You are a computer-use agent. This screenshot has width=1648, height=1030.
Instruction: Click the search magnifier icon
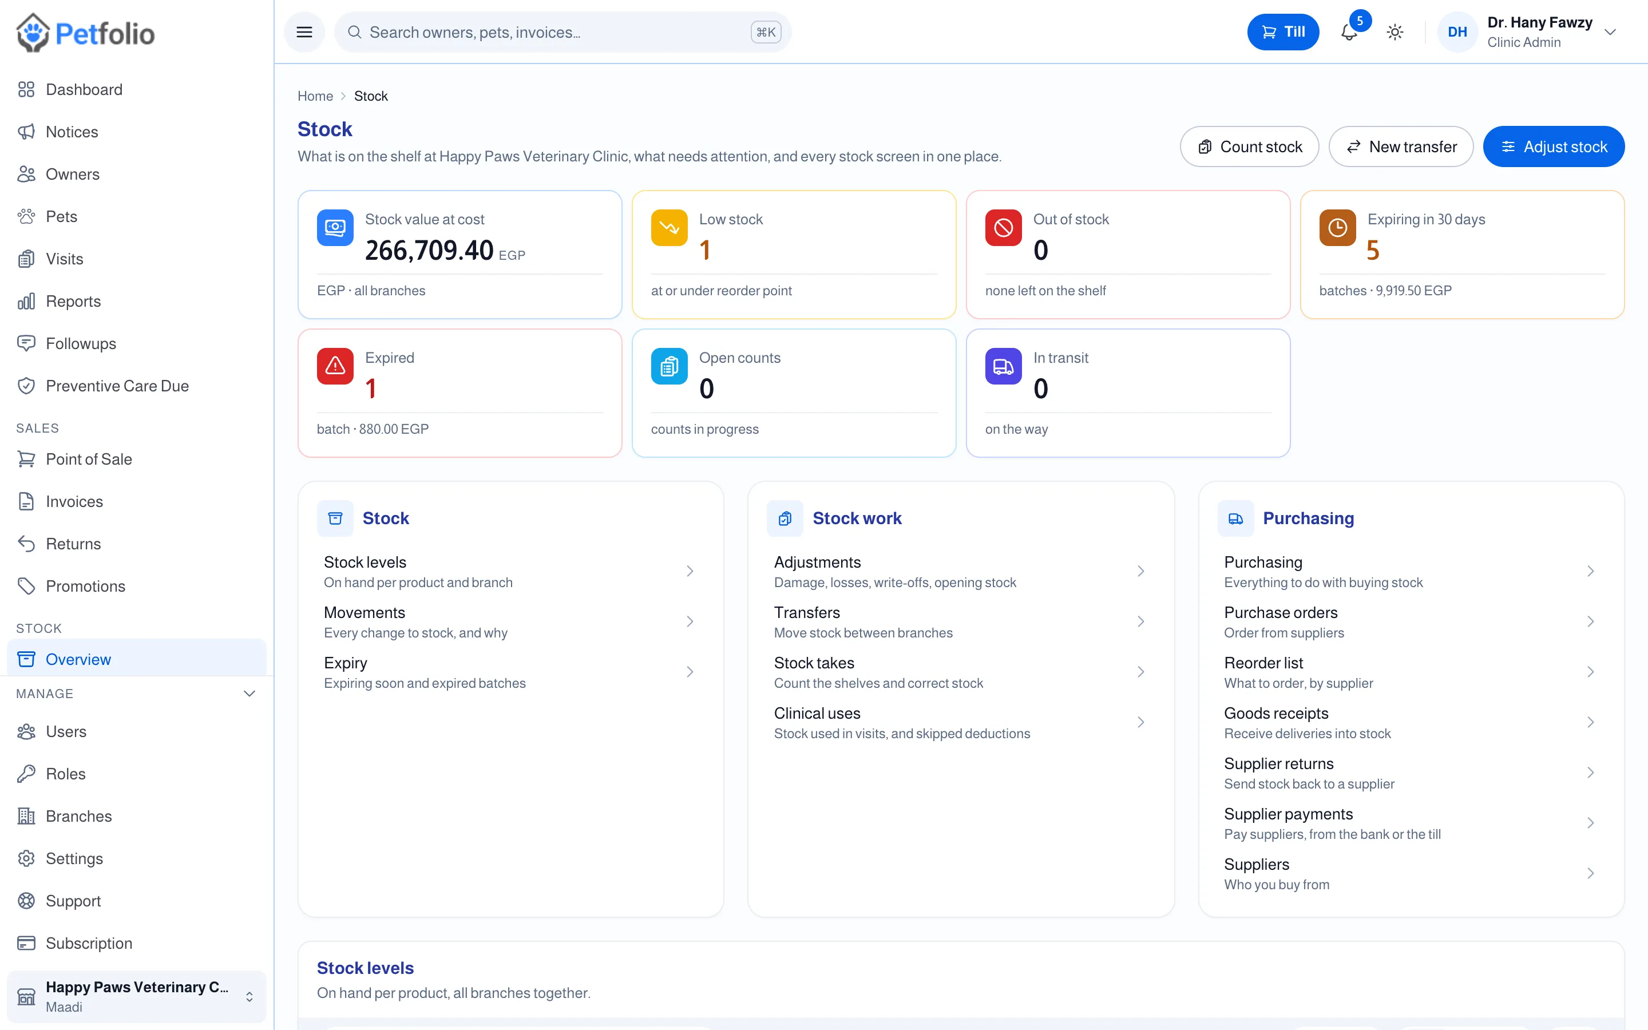354,32
